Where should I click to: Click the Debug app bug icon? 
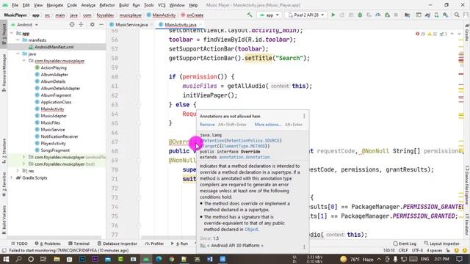click(360, 15)
